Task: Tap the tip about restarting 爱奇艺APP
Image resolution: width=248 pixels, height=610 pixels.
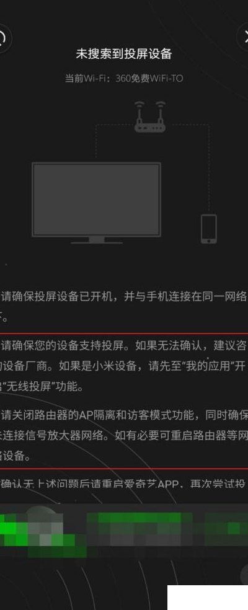Action: [124, 484]
